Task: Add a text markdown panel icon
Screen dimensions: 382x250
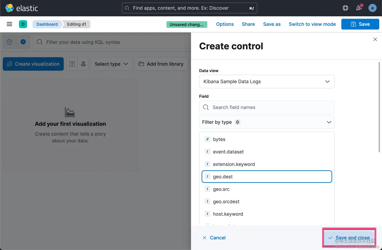Action: (x=72, y=64)
